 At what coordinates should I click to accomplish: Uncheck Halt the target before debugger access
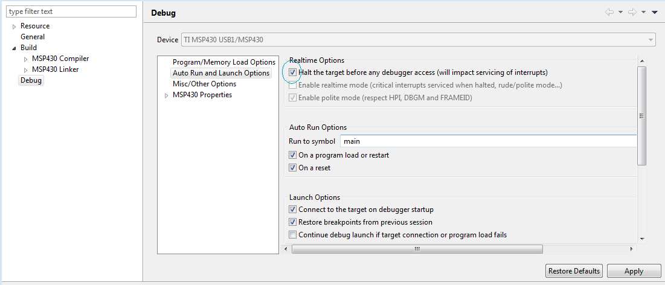point(292,72)
